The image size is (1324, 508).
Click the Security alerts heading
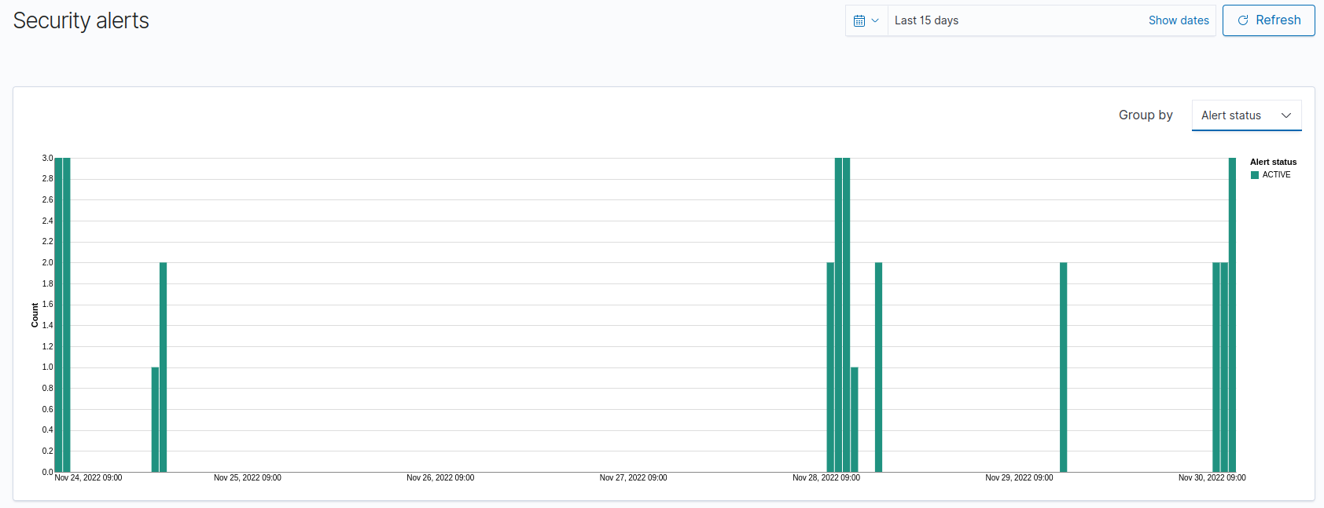click(81, 21)
